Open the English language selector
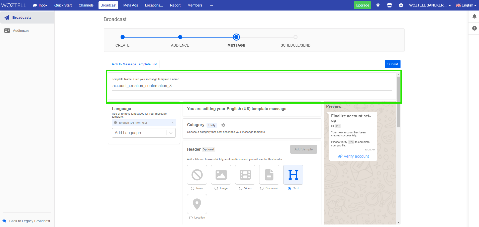 coord(466,5)
